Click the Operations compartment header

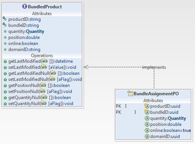tap(42, 56)
